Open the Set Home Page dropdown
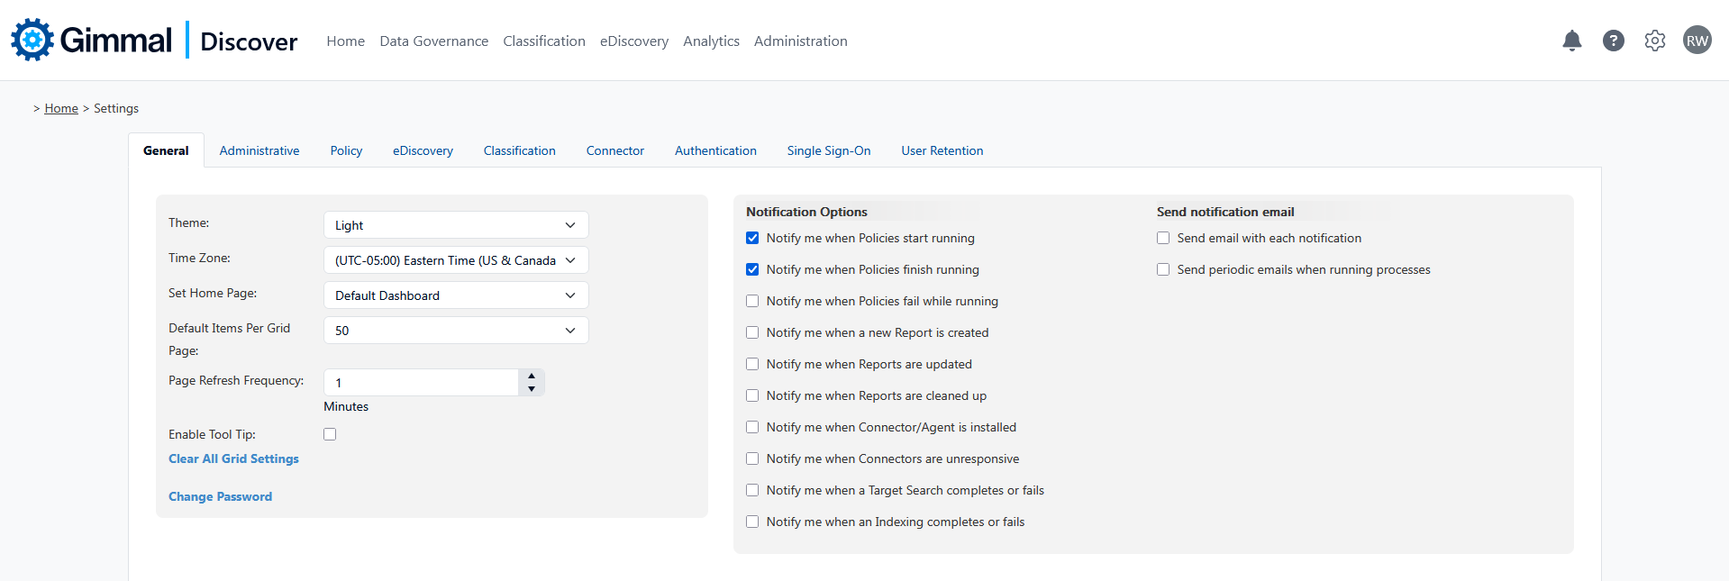This screenshot has height=581, width=1729. pos(455,295)
